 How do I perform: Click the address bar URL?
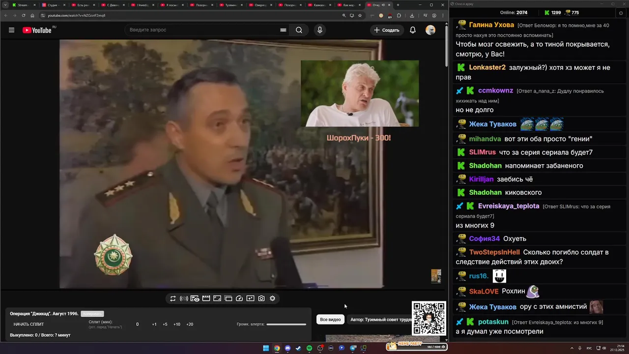[76, 15]
